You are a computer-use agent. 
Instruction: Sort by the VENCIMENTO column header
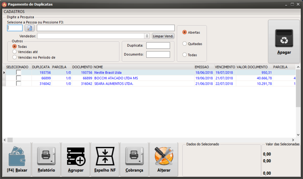tap(225, 67)
